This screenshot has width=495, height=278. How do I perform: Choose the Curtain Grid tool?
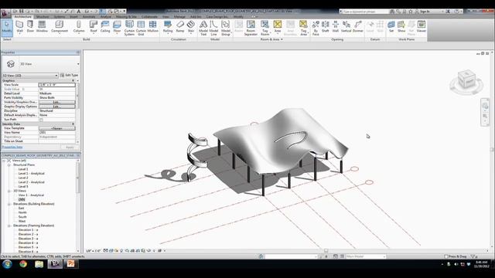click(141, 28)
